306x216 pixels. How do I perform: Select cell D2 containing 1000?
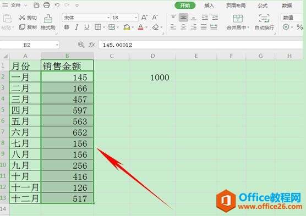pyautogui.click(x=153, y=77)
